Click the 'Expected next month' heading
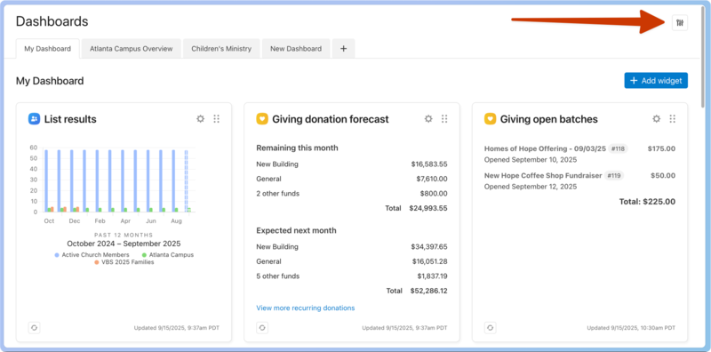Image resolution: width=711 pixels, height=352 pixels. click(296, 230)
